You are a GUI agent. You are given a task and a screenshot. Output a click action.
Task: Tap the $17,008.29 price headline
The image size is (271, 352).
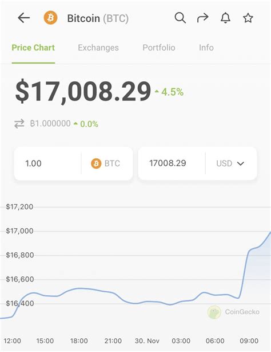click(x=83, y=92)
